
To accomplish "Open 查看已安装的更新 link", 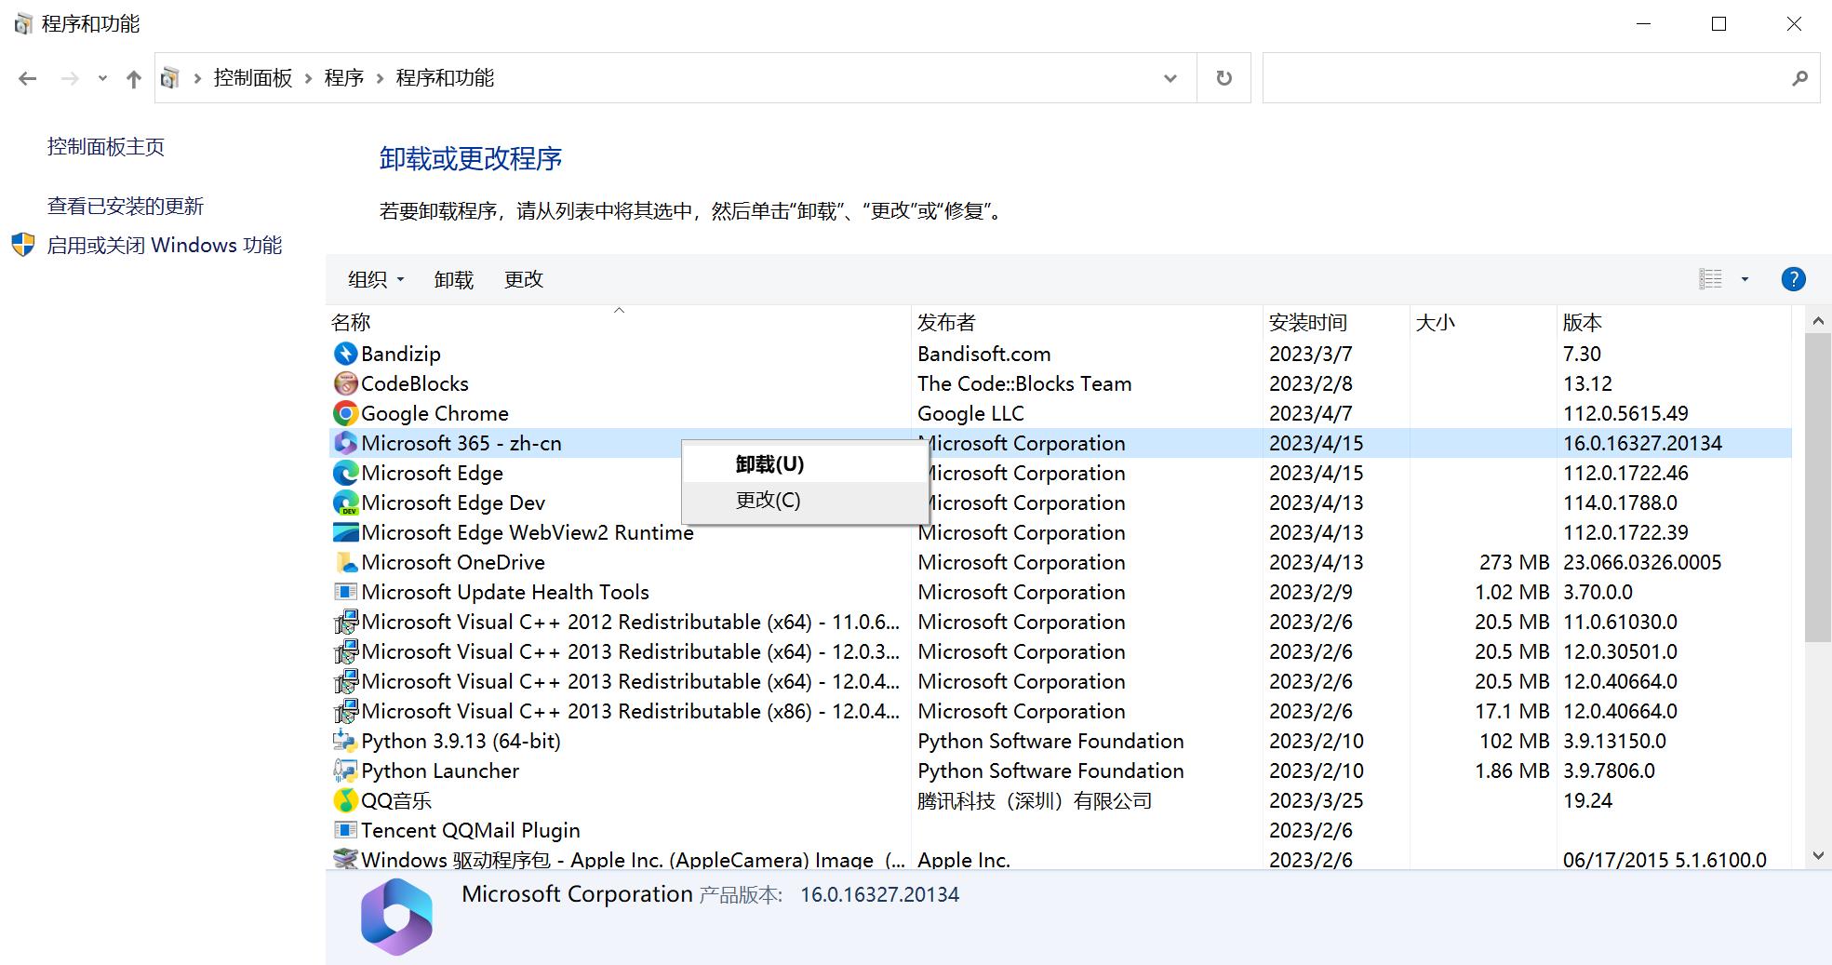I will pos(126,207).
